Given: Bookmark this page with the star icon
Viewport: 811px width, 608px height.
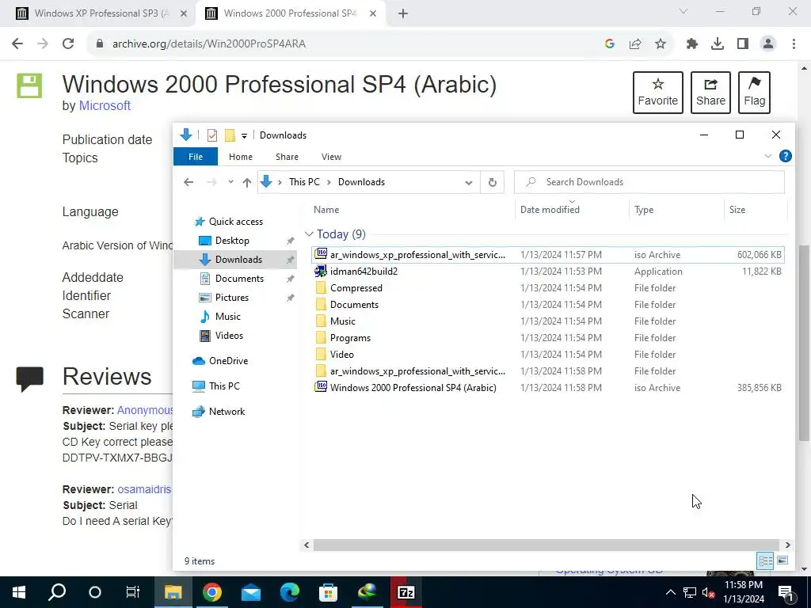Looking at the screenshot, I should (x=661, y=44).
